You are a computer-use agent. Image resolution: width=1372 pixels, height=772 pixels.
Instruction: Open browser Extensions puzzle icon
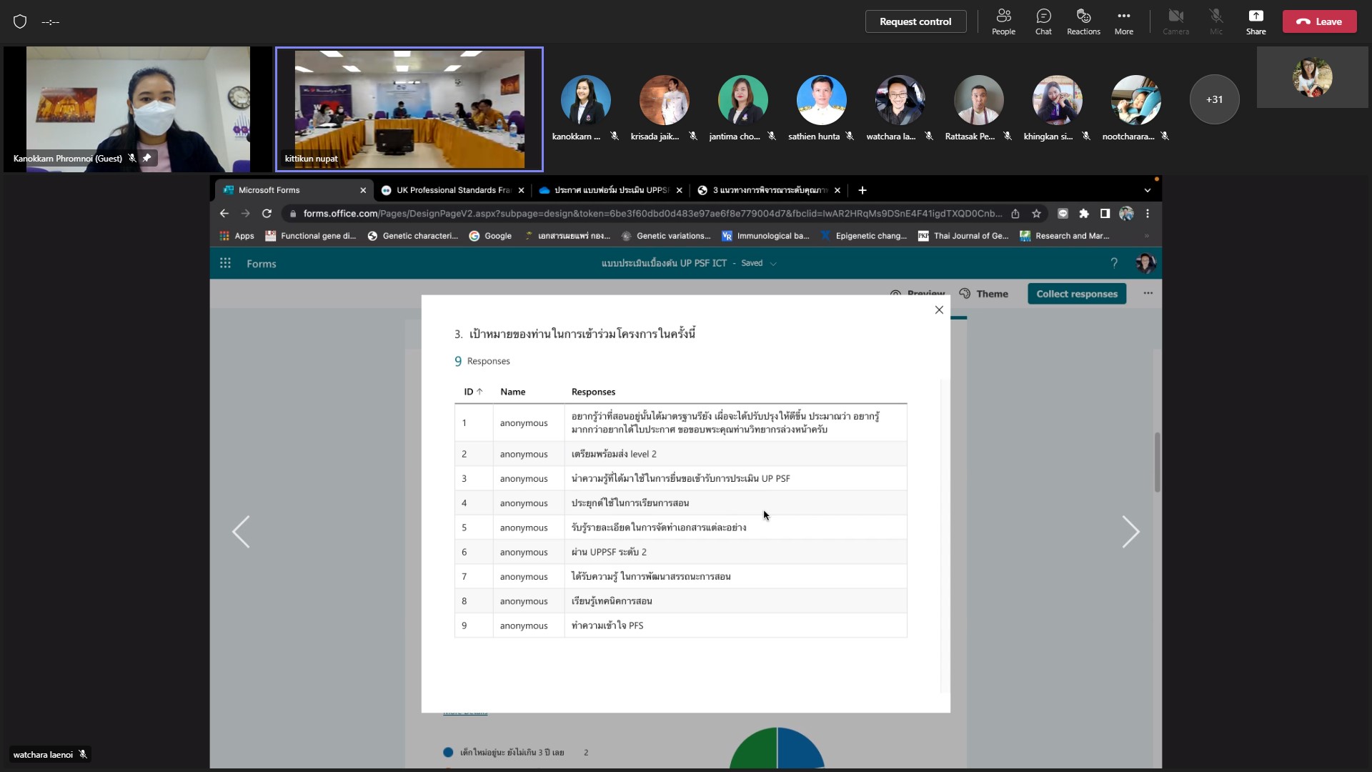click(x=1084, y=213)
